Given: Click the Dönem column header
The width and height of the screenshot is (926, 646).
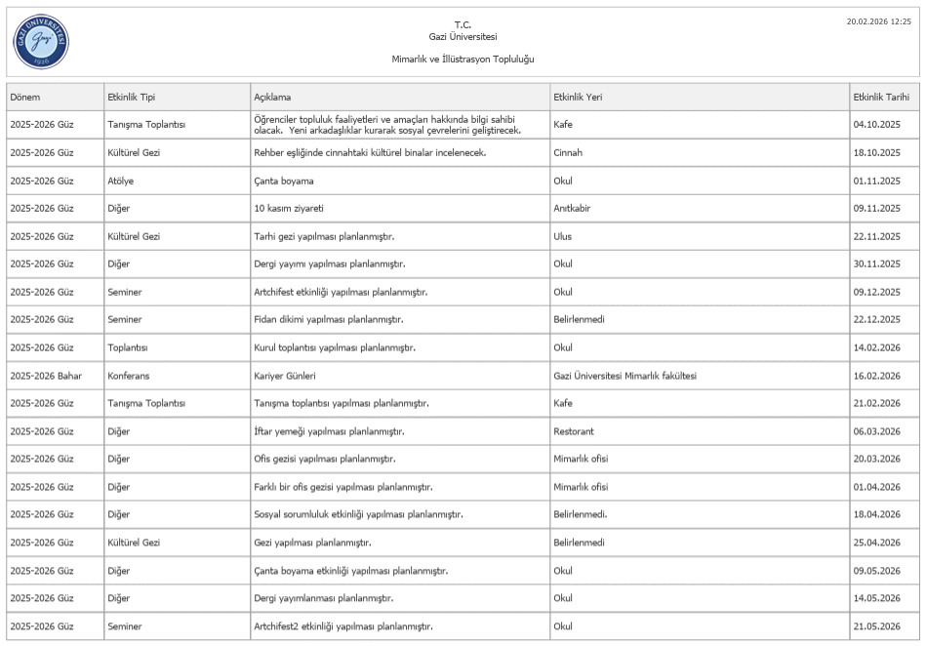Looking at the screenshot, I should click(25, 97).
